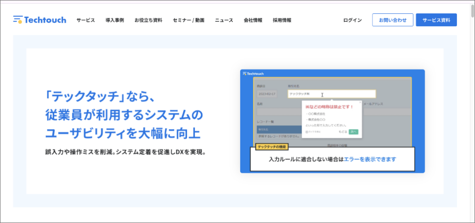
Task: Click the product demo screenshot image
Action: click(x=332, y=121)
